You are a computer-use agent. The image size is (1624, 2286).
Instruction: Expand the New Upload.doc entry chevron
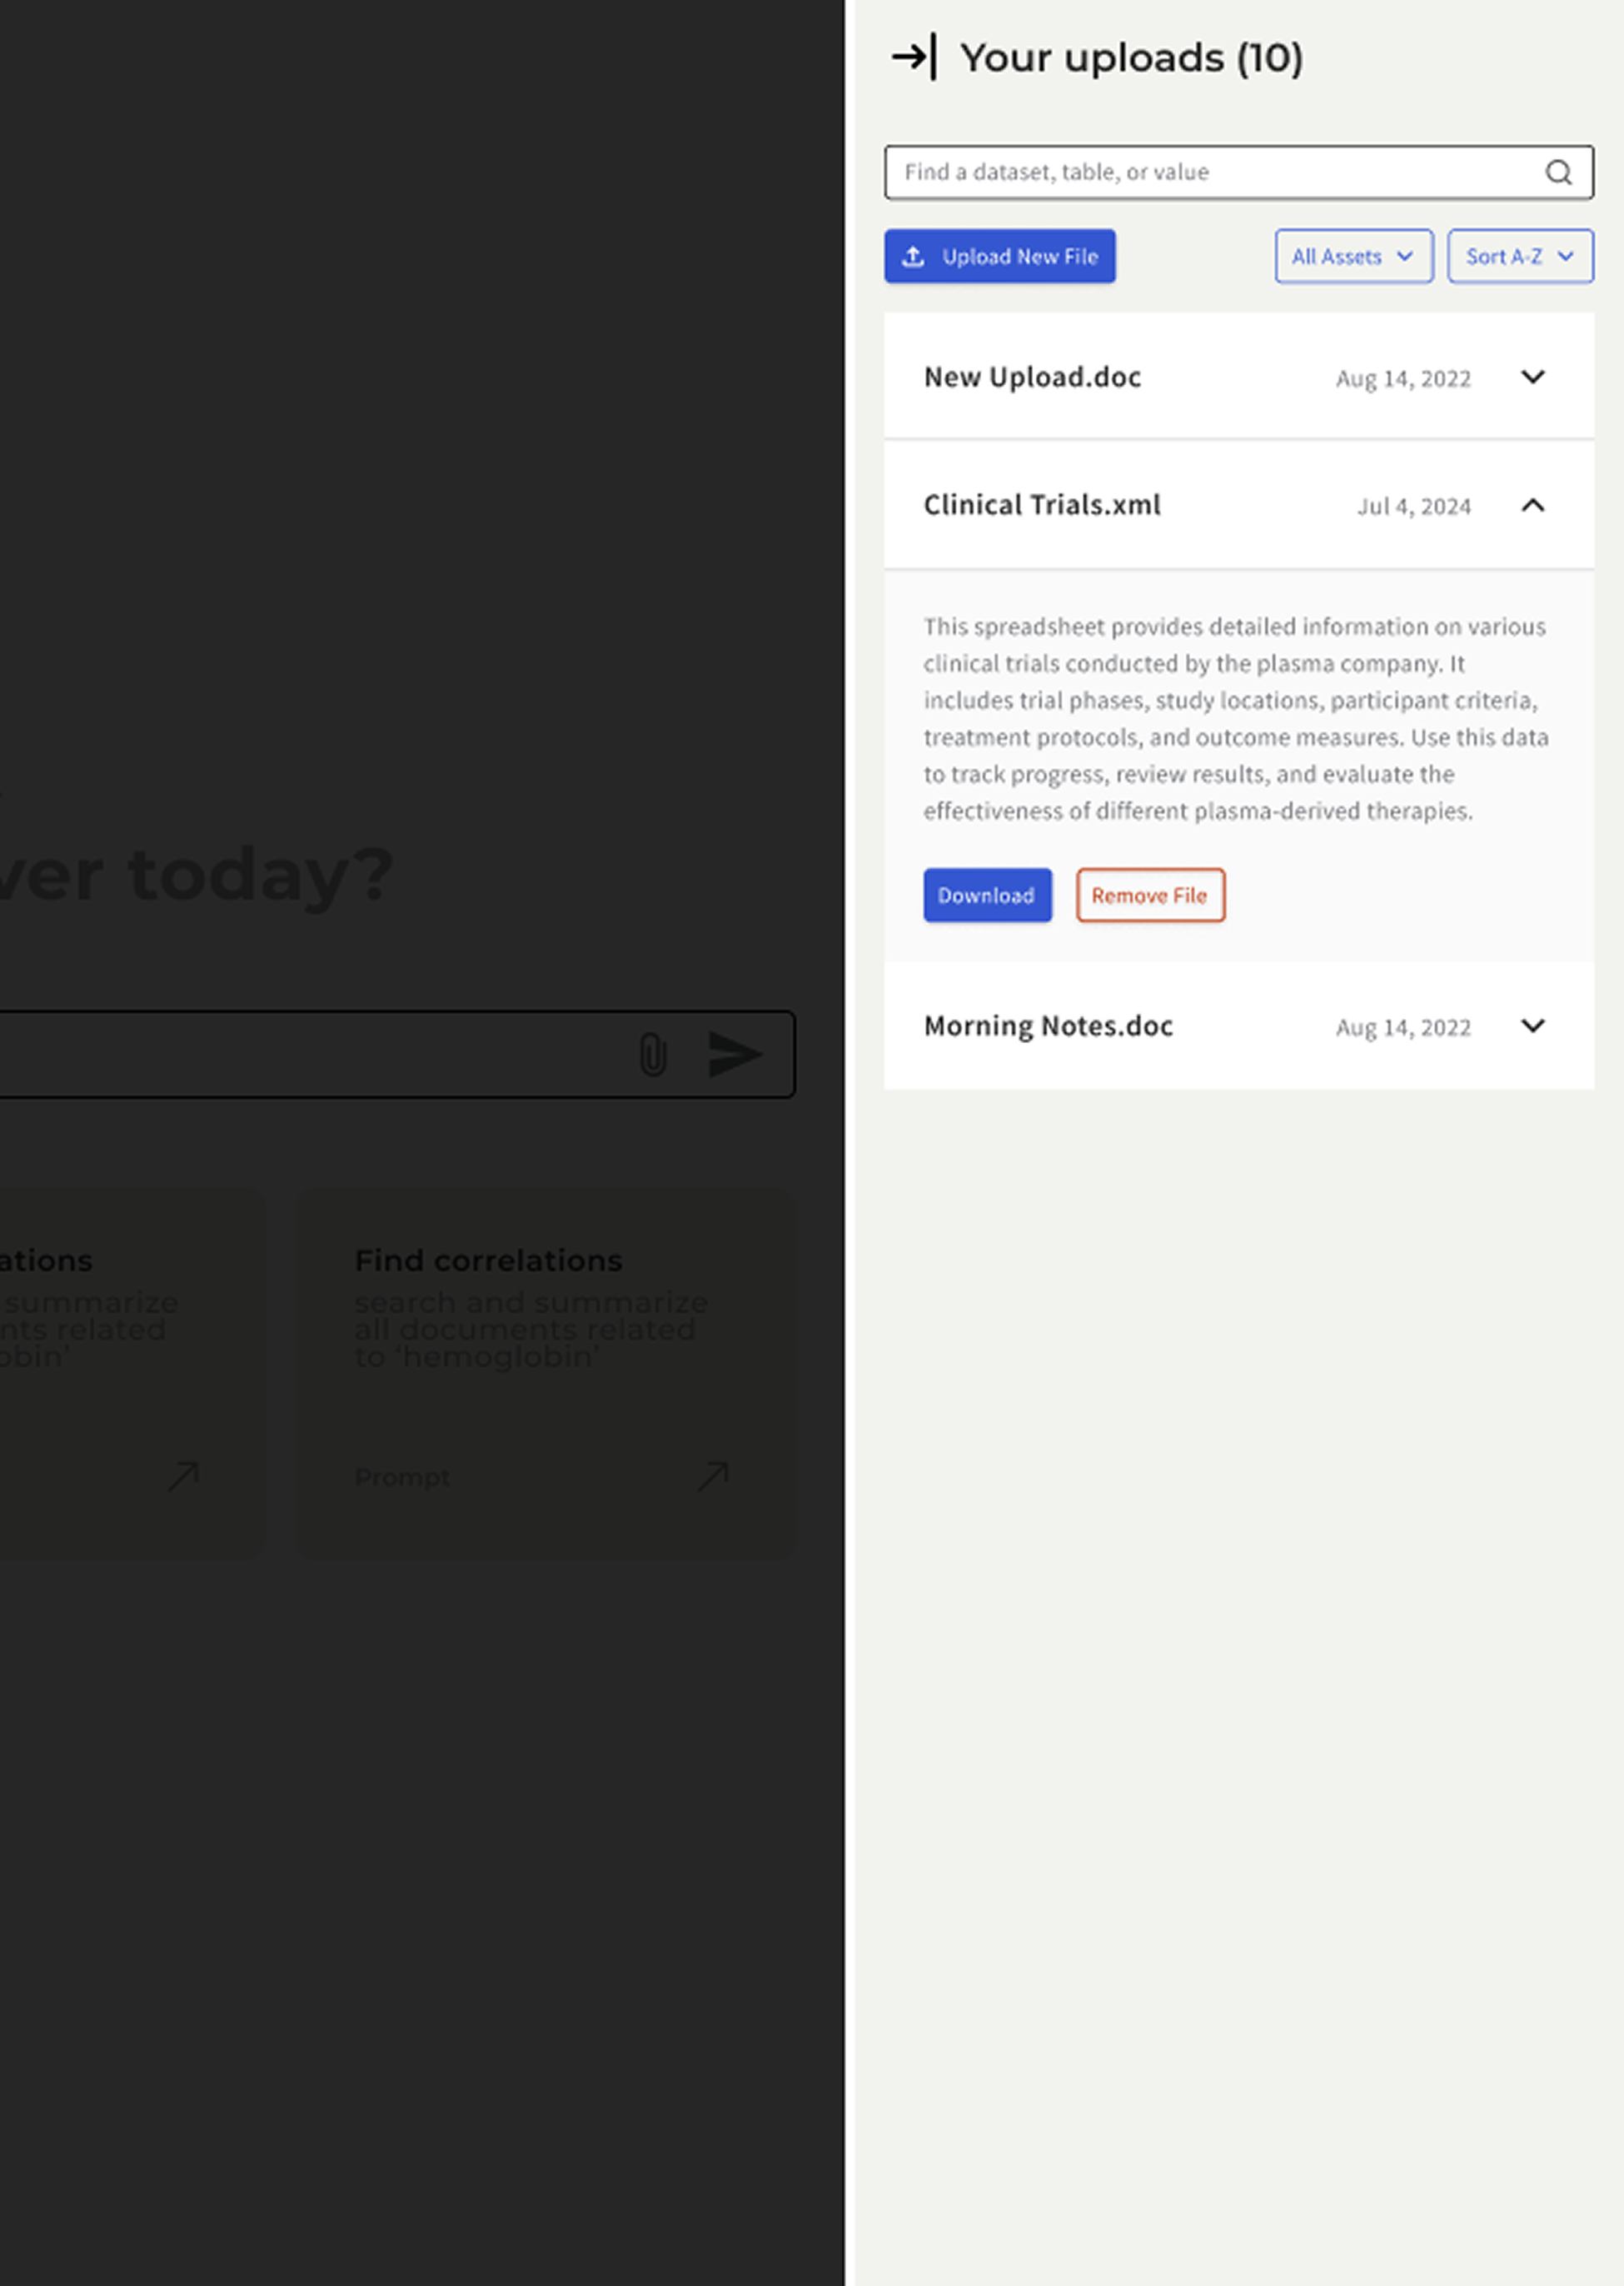click(x=1532, y=377)
